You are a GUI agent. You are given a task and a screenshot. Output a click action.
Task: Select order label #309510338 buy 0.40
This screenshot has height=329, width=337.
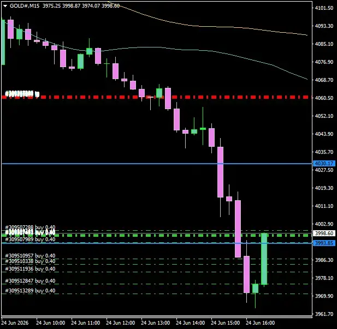[30, 261]
